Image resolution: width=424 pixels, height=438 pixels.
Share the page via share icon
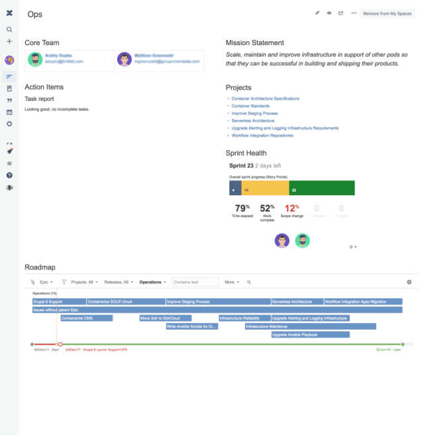[x=341, y=13]
